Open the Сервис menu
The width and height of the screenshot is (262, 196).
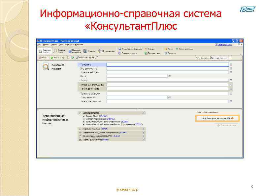click(x=54, y=45)
